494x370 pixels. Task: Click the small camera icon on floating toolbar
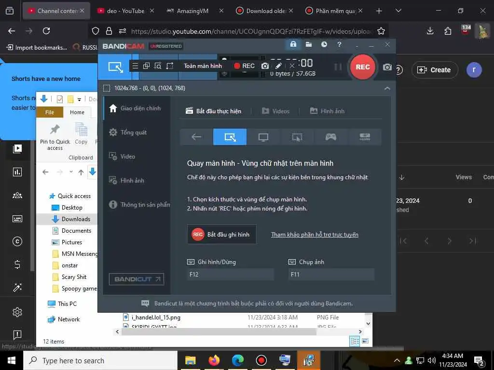[x=265, y=66]
